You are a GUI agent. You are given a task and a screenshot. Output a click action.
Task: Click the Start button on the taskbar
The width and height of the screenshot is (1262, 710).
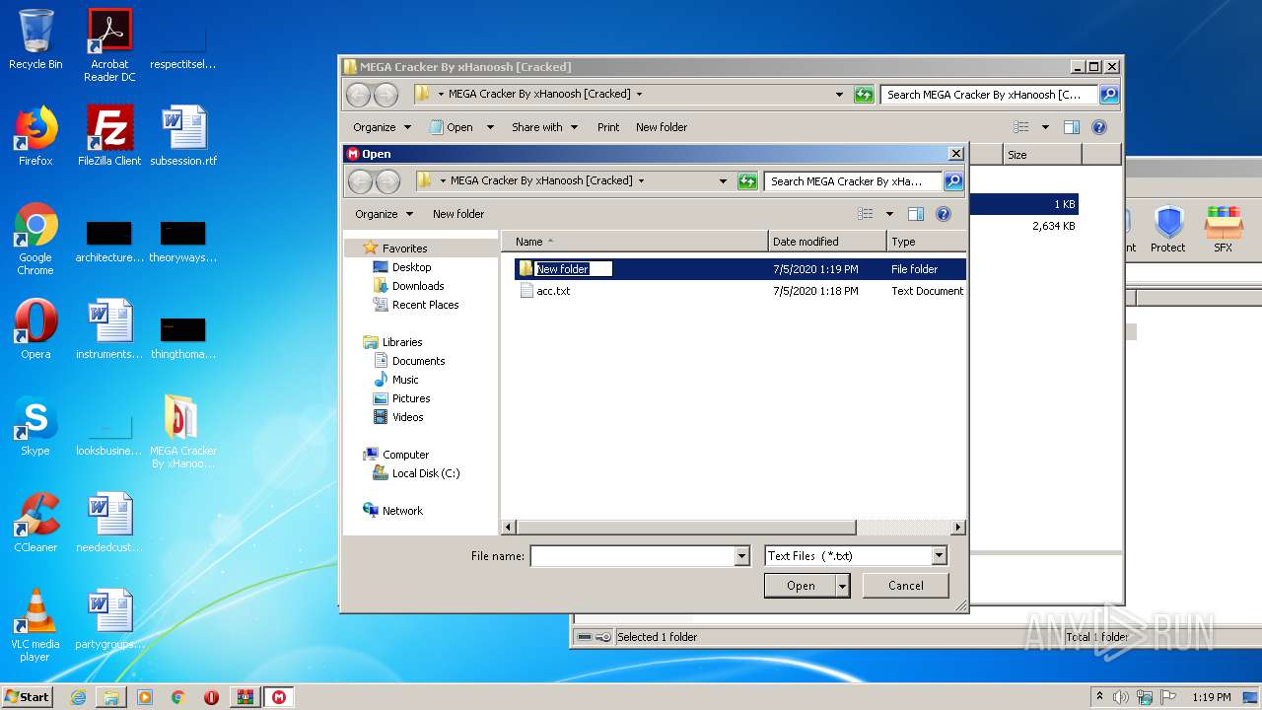click(x=28, y=697)
